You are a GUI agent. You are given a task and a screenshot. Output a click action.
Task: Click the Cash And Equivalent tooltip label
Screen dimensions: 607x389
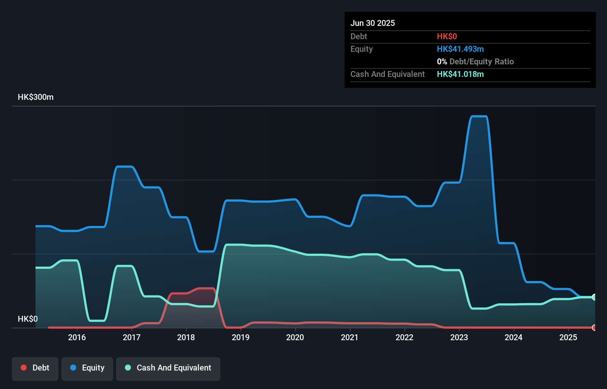coord(387,74)
